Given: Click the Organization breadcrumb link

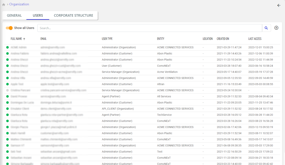Looking at the screenshot, I should pos(19,4).
